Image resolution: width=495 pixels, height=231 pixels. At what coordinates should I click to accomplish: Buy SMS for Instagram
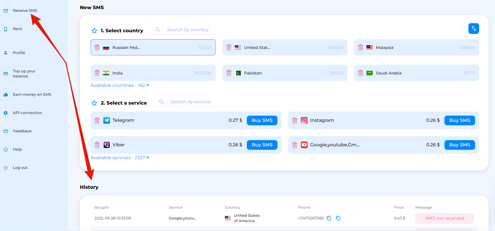tap(460, 120)
